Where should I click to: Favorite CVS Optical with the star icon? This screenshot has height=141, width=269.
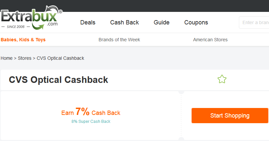point(222,79)
